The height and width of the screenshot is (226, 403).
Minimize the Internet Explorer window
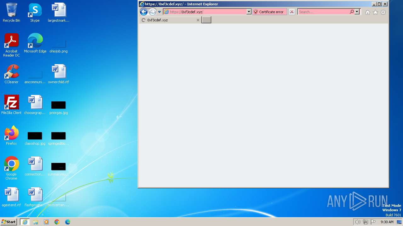pos(374,4)
